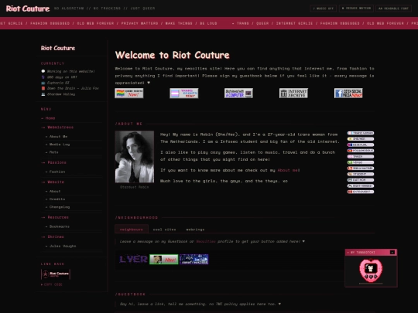The width and height of the screenshot is (418, 313).
Task: Open the Internet Archive badge
Action: click(293, 94)
